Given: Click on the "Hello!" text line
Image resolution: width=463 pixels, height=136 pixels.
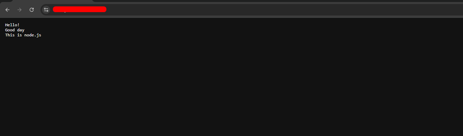Looking at the screenshot, I should (x=12, y=25).
